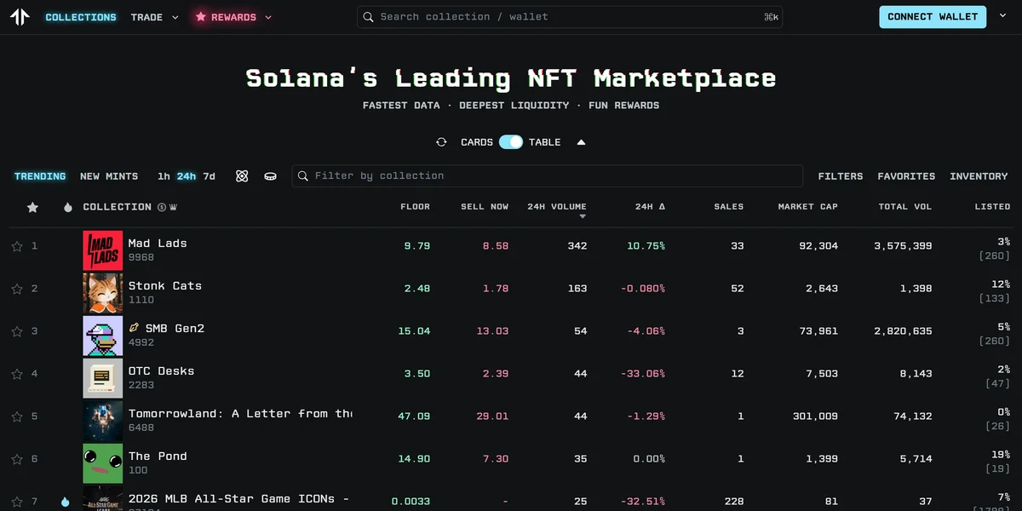The image size is (1022, 511).
Task: Select the 7d timeframe
Action: click(209, 176)
